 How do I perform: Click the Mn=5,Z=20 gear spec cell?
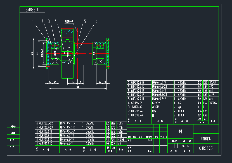[162, 87]
